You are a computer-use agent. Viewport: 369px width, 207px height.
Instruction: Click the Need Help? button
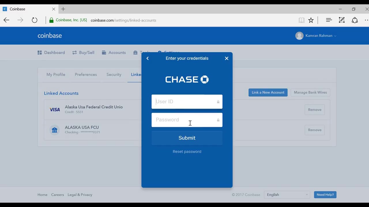(325, 195)
